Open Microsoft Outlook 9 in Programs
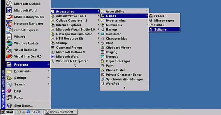Screen dimensions: 221x115 (75, 52)
